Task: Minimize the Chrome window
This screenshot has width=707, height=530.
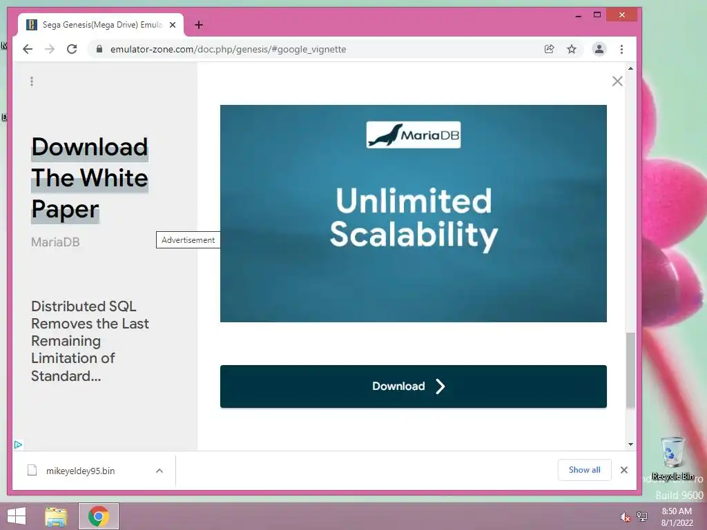Action: point(578,15)
